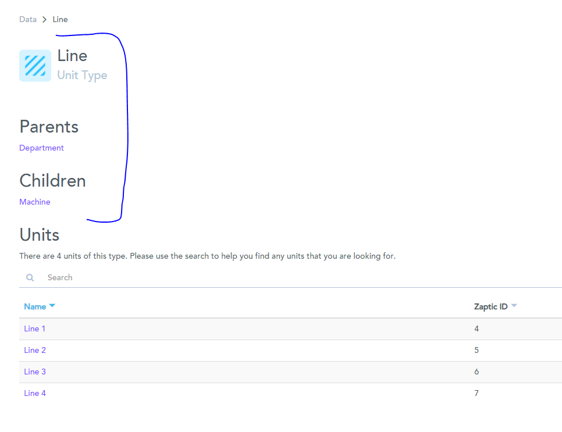Click the Parents section heading

click(x=49, y=127)
